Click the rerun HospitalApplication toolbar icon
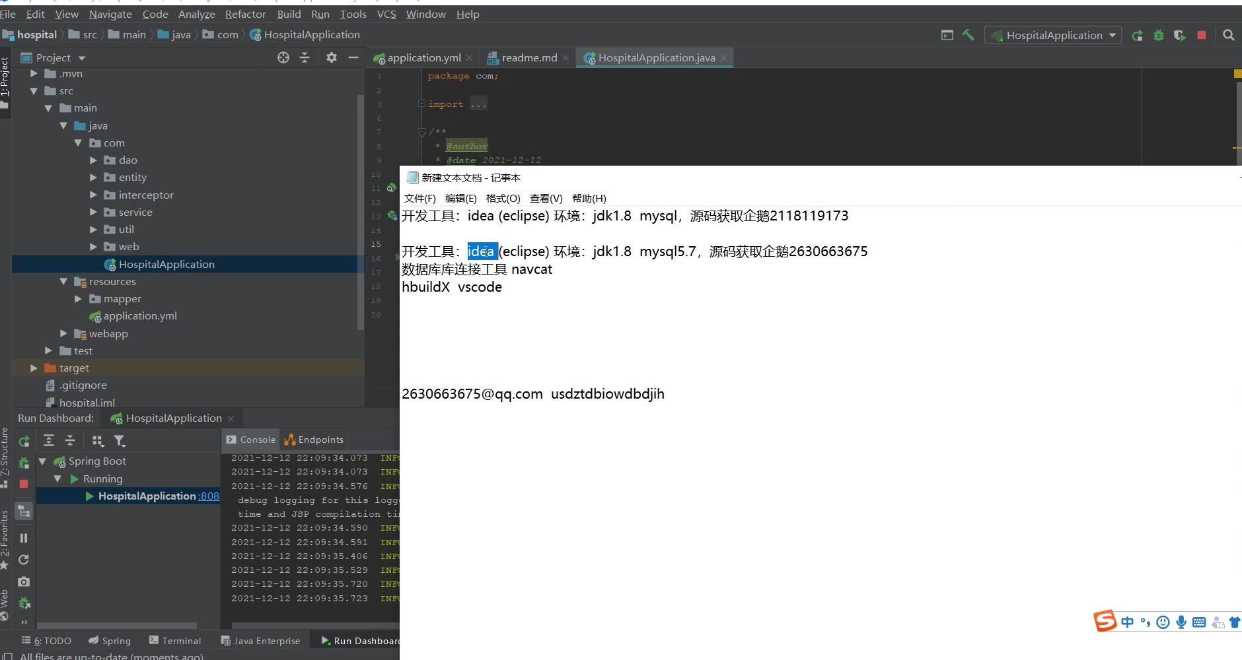 point(1137,36)
